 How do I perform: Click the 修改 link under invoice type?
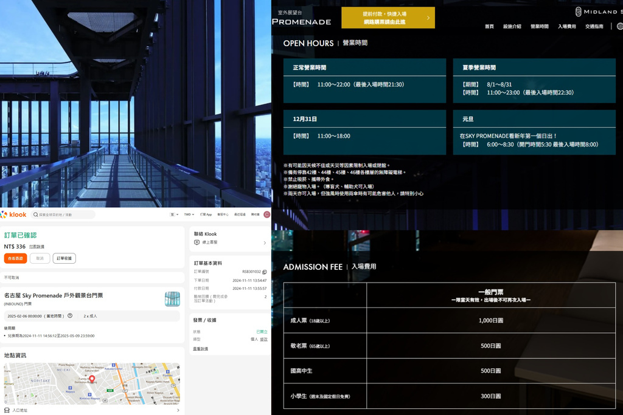point(264,339)
